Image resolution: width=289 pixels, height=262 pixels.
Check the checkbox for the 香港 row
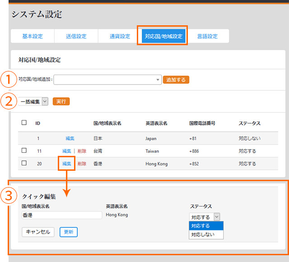(24, 163)
